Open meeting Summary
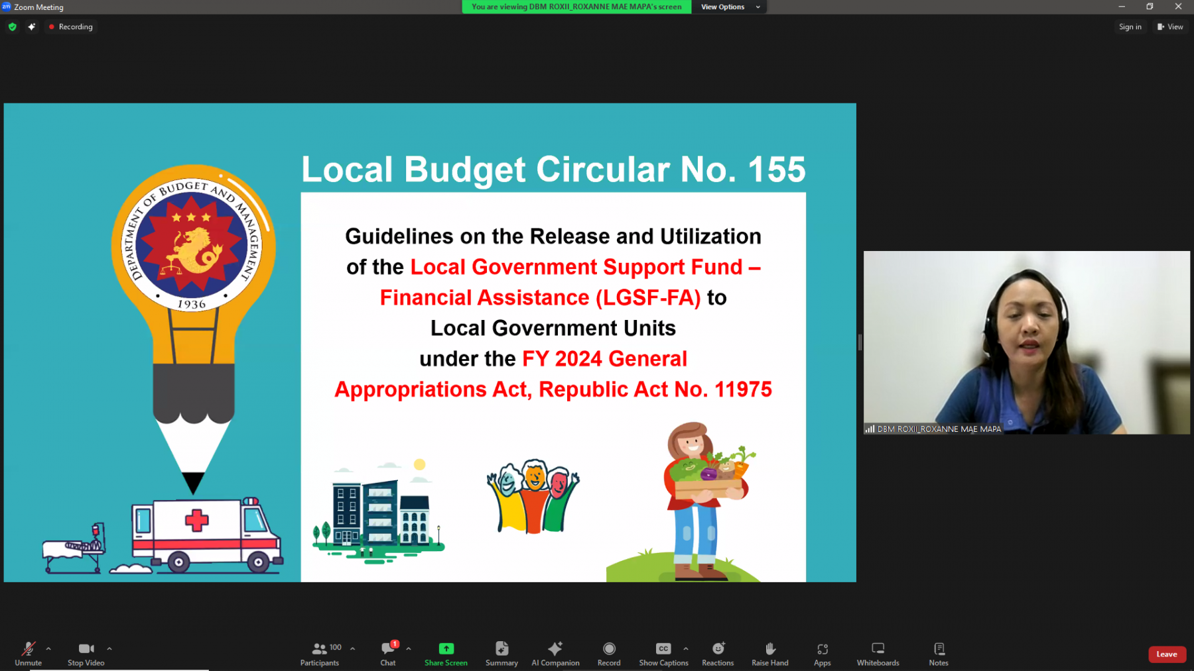Screen dimensions: 1194x671 (x=501, y=653)
